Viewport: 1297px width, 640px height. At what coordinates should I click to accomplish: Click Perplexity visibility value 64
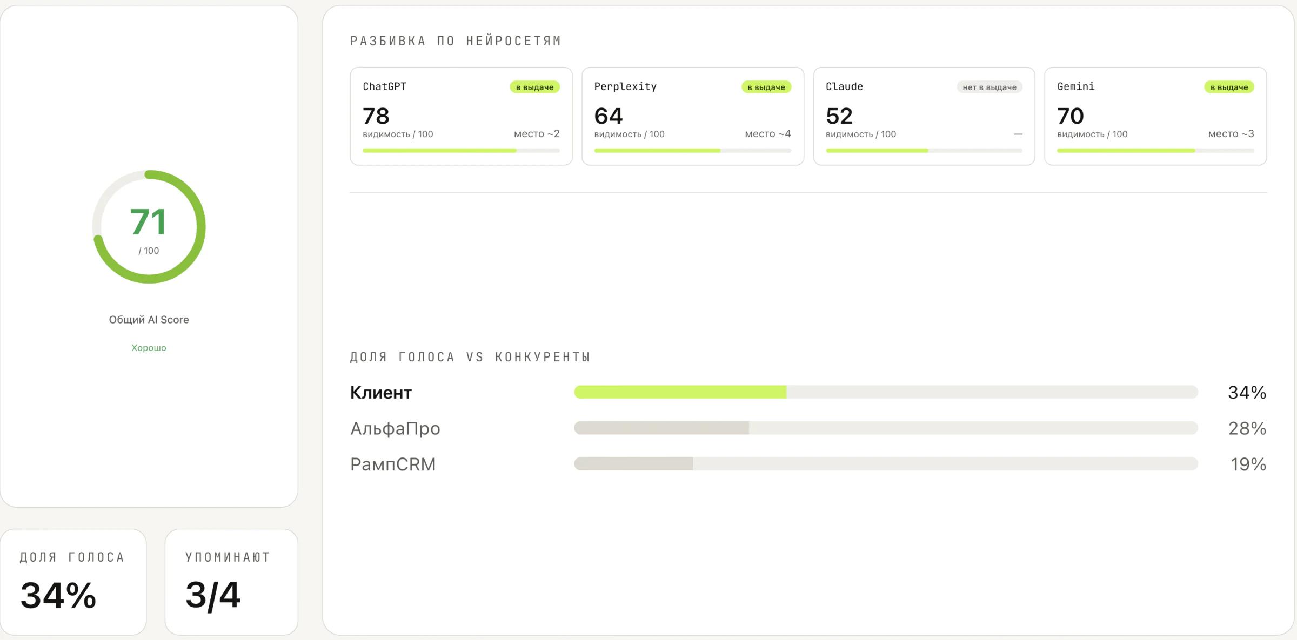tap(609, 116)
